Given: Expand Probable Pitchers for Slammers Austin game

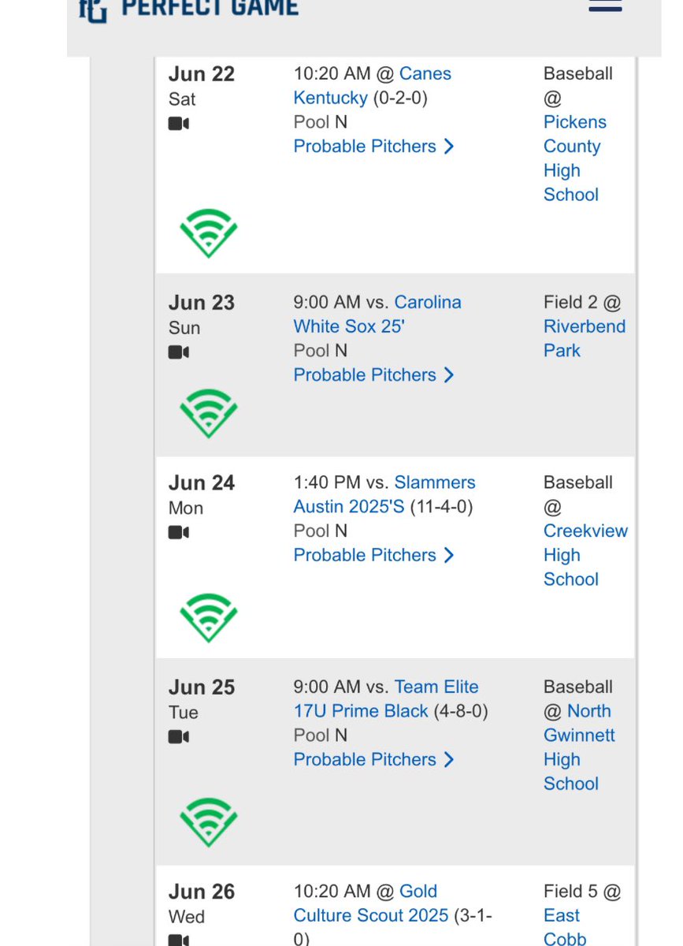Looking at the screenshot, I should [373, 556].
